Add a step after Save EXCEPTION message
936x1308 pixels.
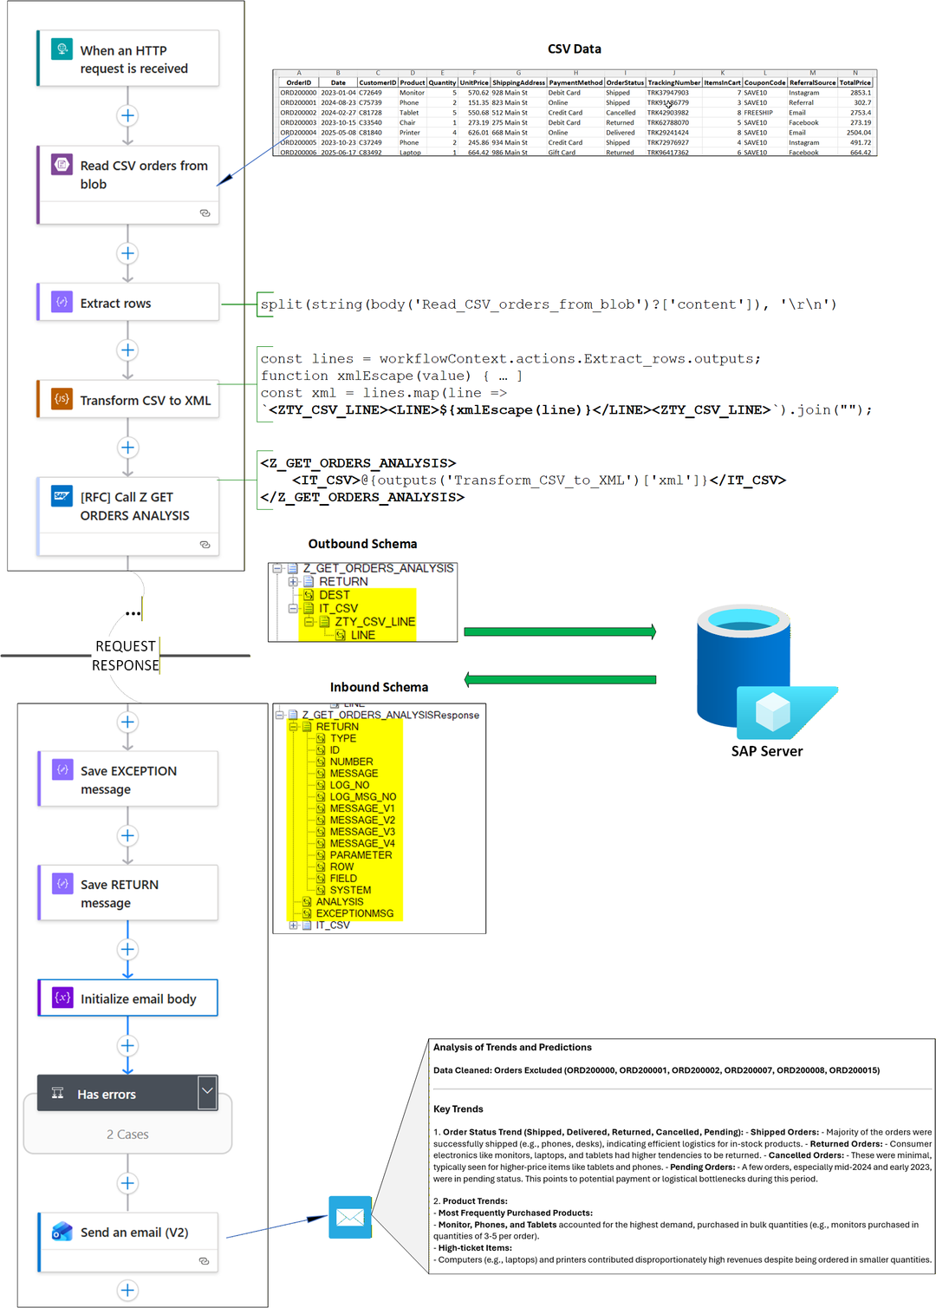(127, 836)
